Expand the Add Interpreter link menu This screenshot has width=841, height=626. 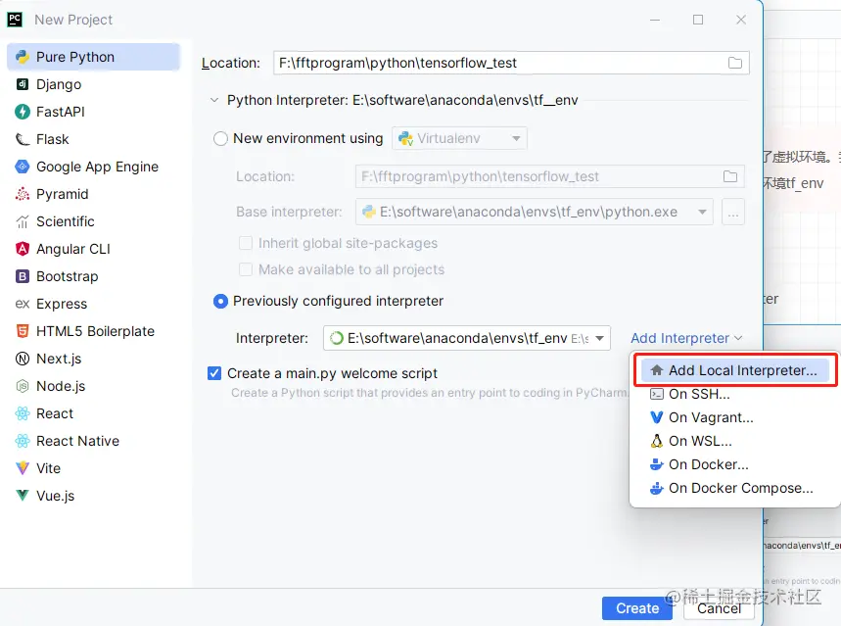pyautogui.click(x=686, y=338)
